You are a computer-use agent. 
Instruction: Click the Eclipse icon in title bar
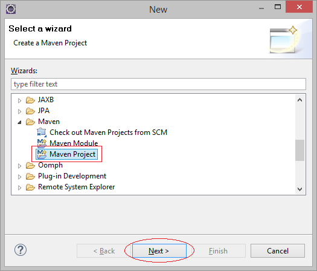click(11, 9)
